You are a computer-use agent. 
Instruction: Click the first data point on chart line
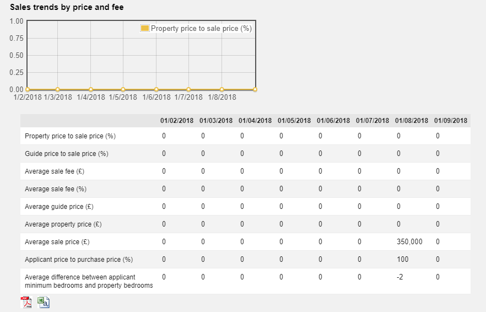[26, 89]
